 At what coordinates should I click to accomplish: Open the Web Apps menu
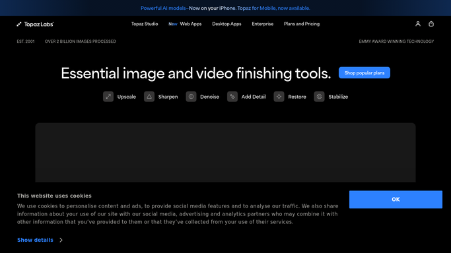click(x=191, y=24)
